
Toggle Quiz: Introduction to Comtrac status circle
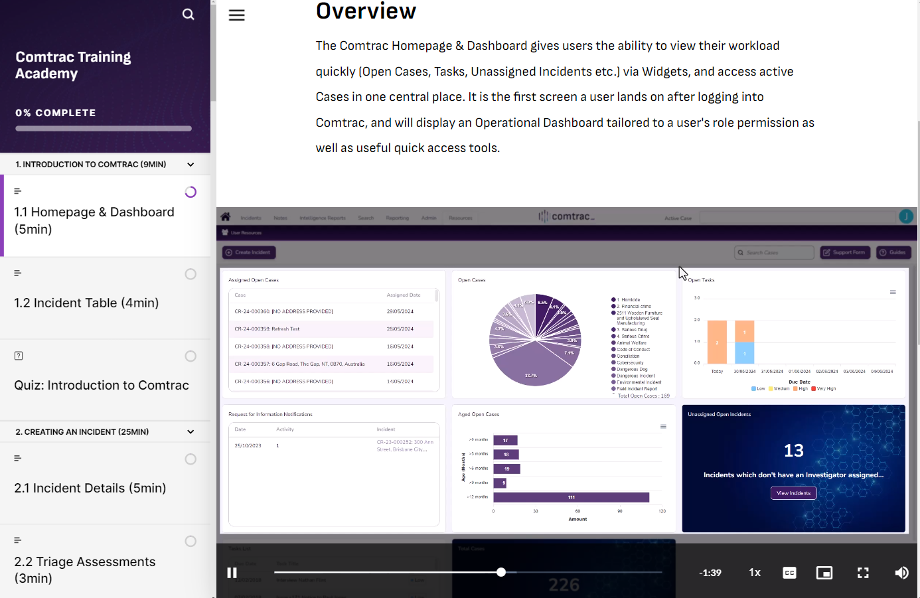click(x=191, y=356)
